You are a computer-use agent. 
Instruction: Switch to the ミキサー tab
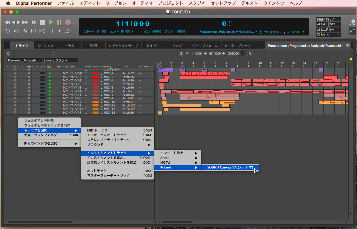pos(153,46)
